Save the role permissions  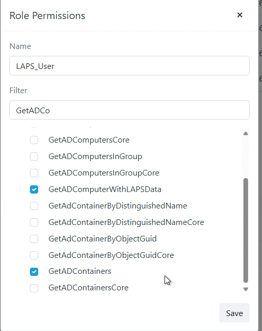(x=234, y=313)
